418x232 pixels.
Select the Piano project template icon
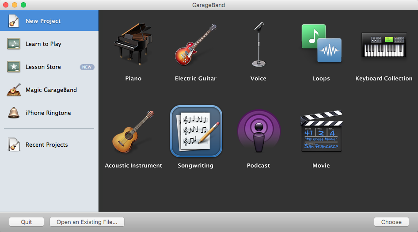point(133,44)
